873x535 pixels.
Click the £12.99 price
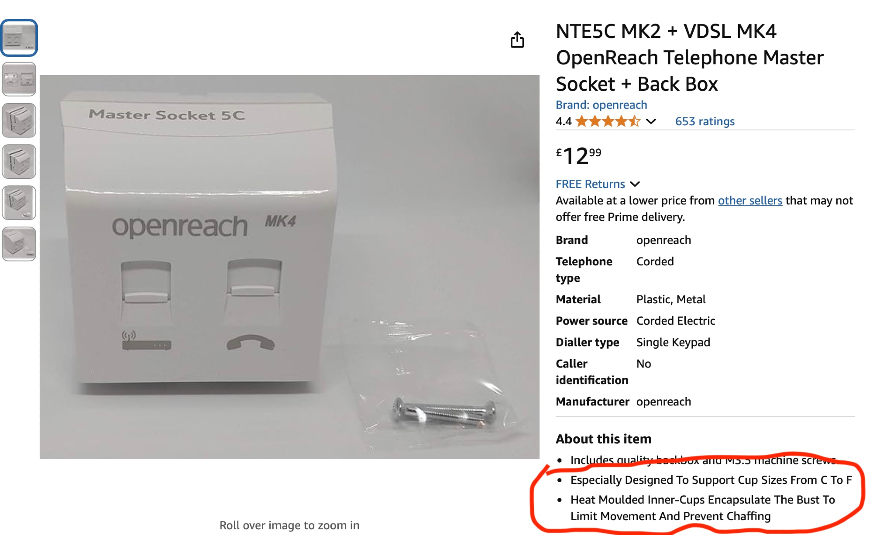click(578, 156)
